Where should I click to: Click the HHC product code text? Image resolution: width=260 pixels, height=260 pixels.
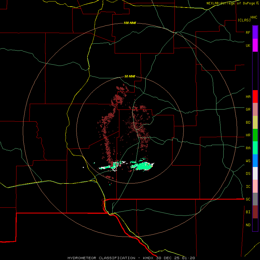click(x=254, y=17)
